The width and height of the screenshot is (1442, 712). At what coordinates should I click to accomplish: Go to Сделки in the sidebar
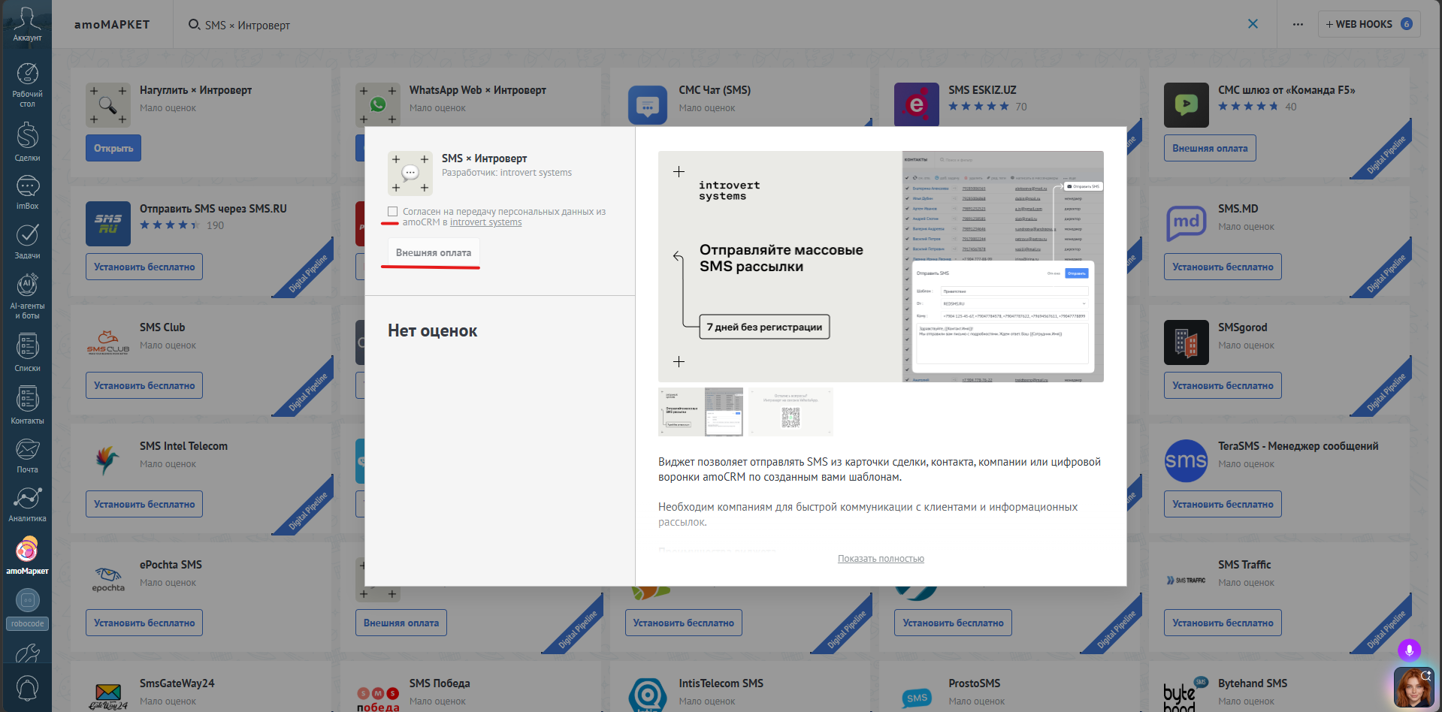pos(27,142)
